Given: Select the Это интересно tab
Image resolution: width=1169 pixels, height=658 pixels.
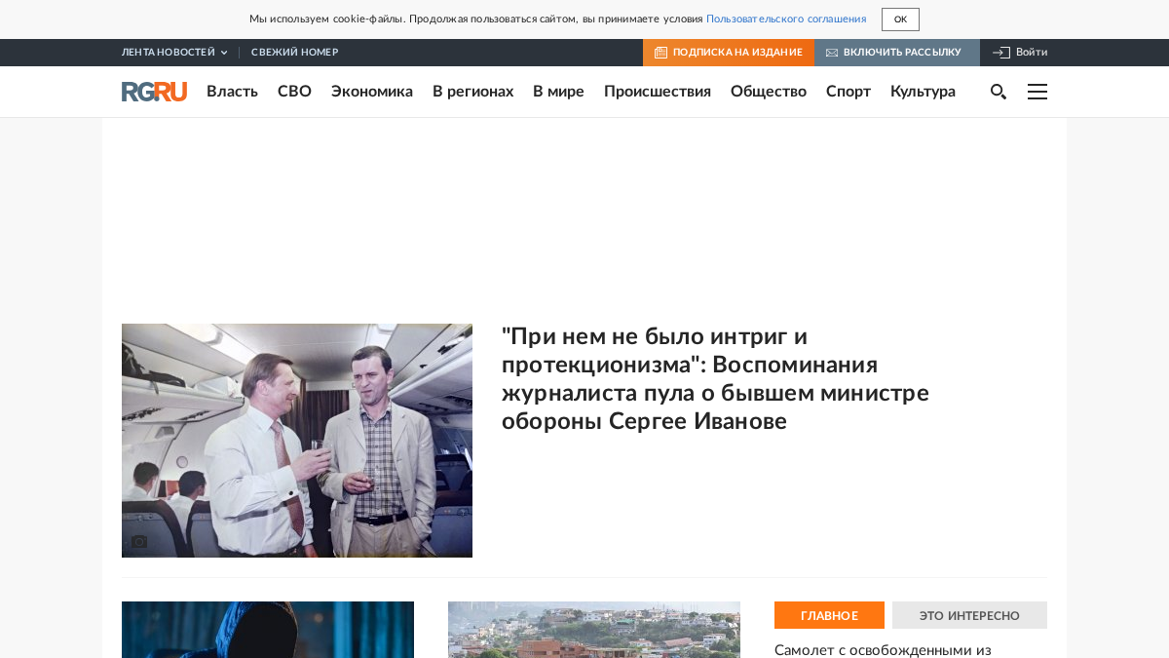Looking at the screenshot, I should click(969, 615).
